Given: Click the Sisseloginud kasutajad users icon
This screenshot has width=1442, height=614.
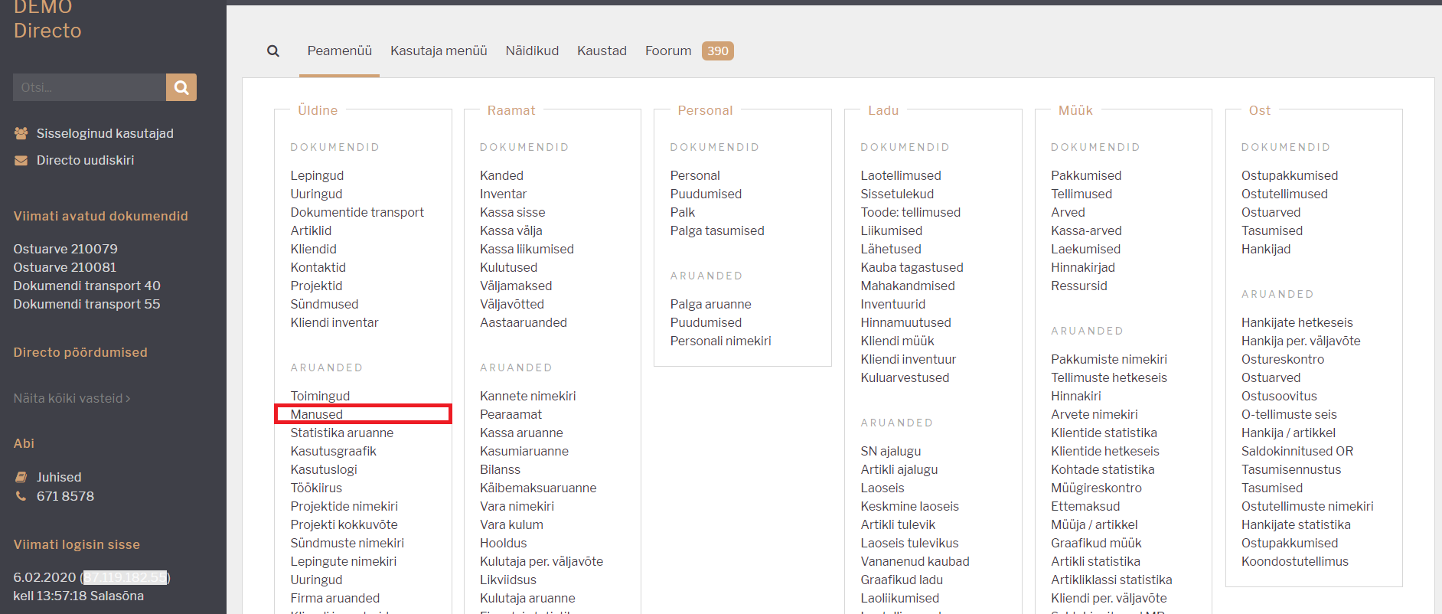Looking at the screenshot, I should pos(21,133).
